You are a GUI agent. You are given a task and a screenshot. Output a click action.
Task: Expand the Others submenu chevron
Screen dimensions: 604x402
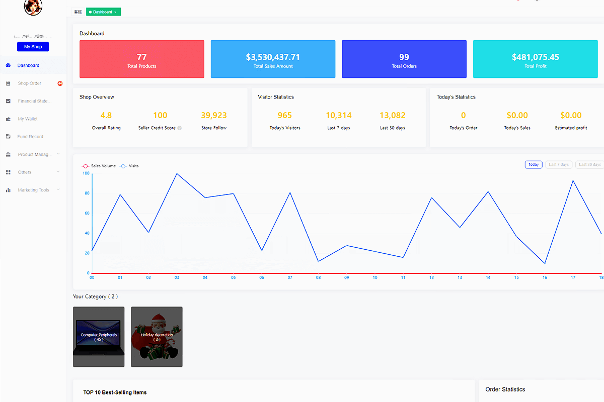pos(58,172)
